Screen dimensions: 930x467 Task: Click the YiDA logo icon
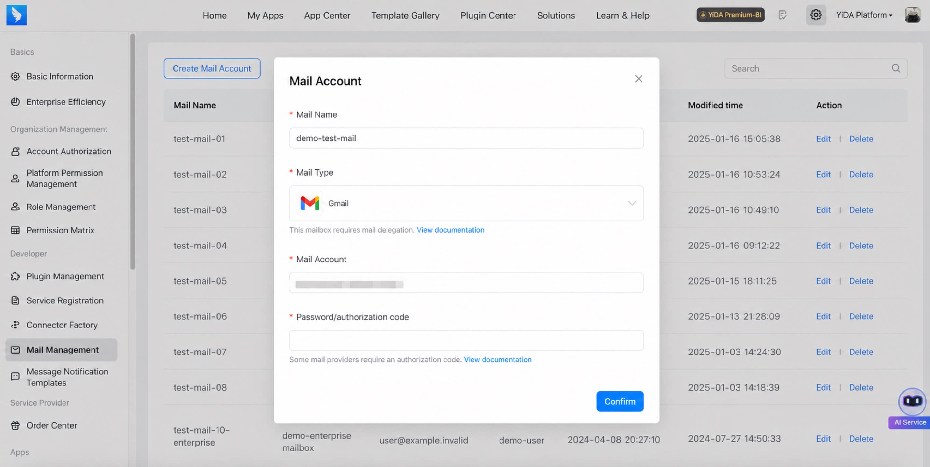pyautogui.click(x=17, y=15)
